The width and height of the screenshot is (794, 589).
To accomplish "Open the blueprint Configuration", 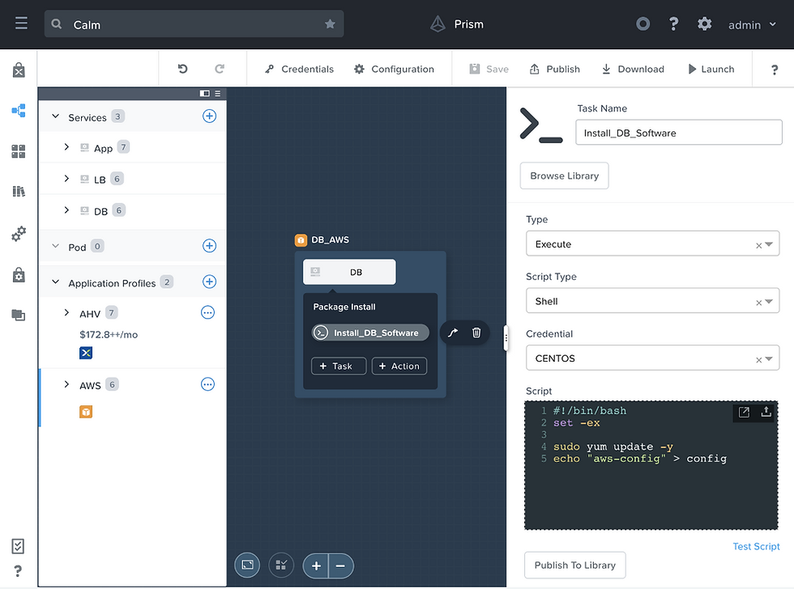I will pos(394,70).
